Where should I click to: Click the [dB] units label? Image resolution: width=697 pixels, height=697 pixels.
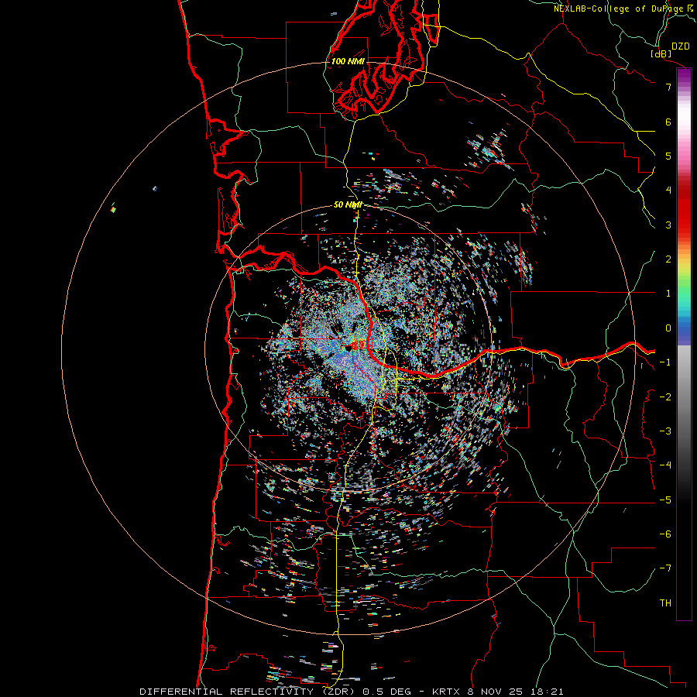[661, 53]
